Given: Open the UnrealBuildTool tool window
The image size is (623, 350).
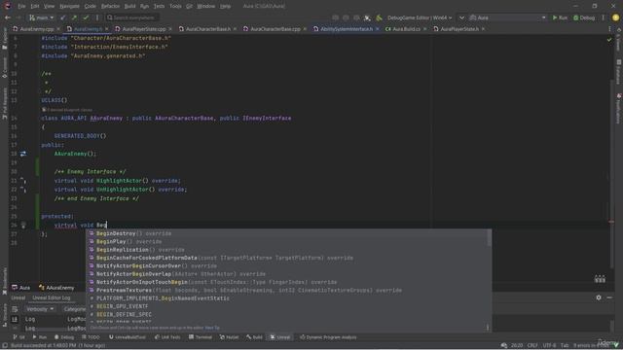Looking at the screenshot, I should 128,337.
